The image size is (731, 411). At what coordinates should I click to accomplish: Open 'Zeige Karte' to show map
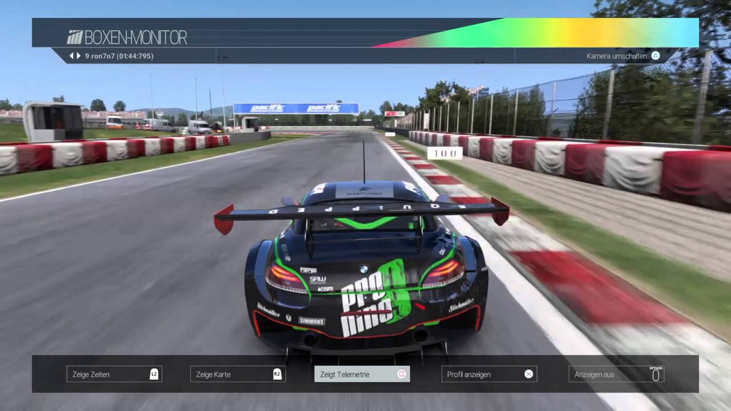coord(238,374)
